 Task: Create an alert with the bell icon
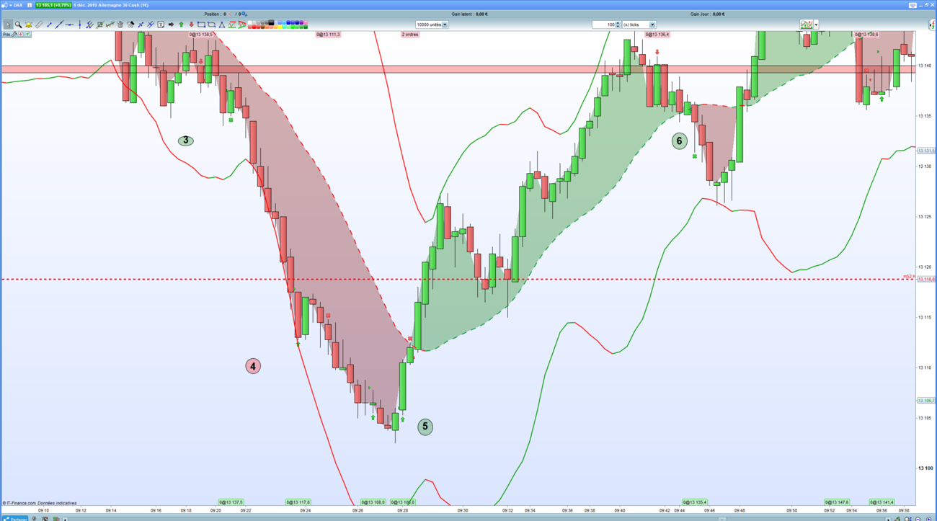coord(29,25)
